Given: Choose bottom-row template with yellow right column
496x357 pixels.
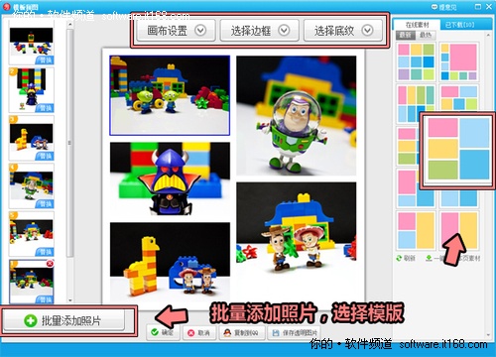Looking at the screenshot, I should (x=416, y=230).
